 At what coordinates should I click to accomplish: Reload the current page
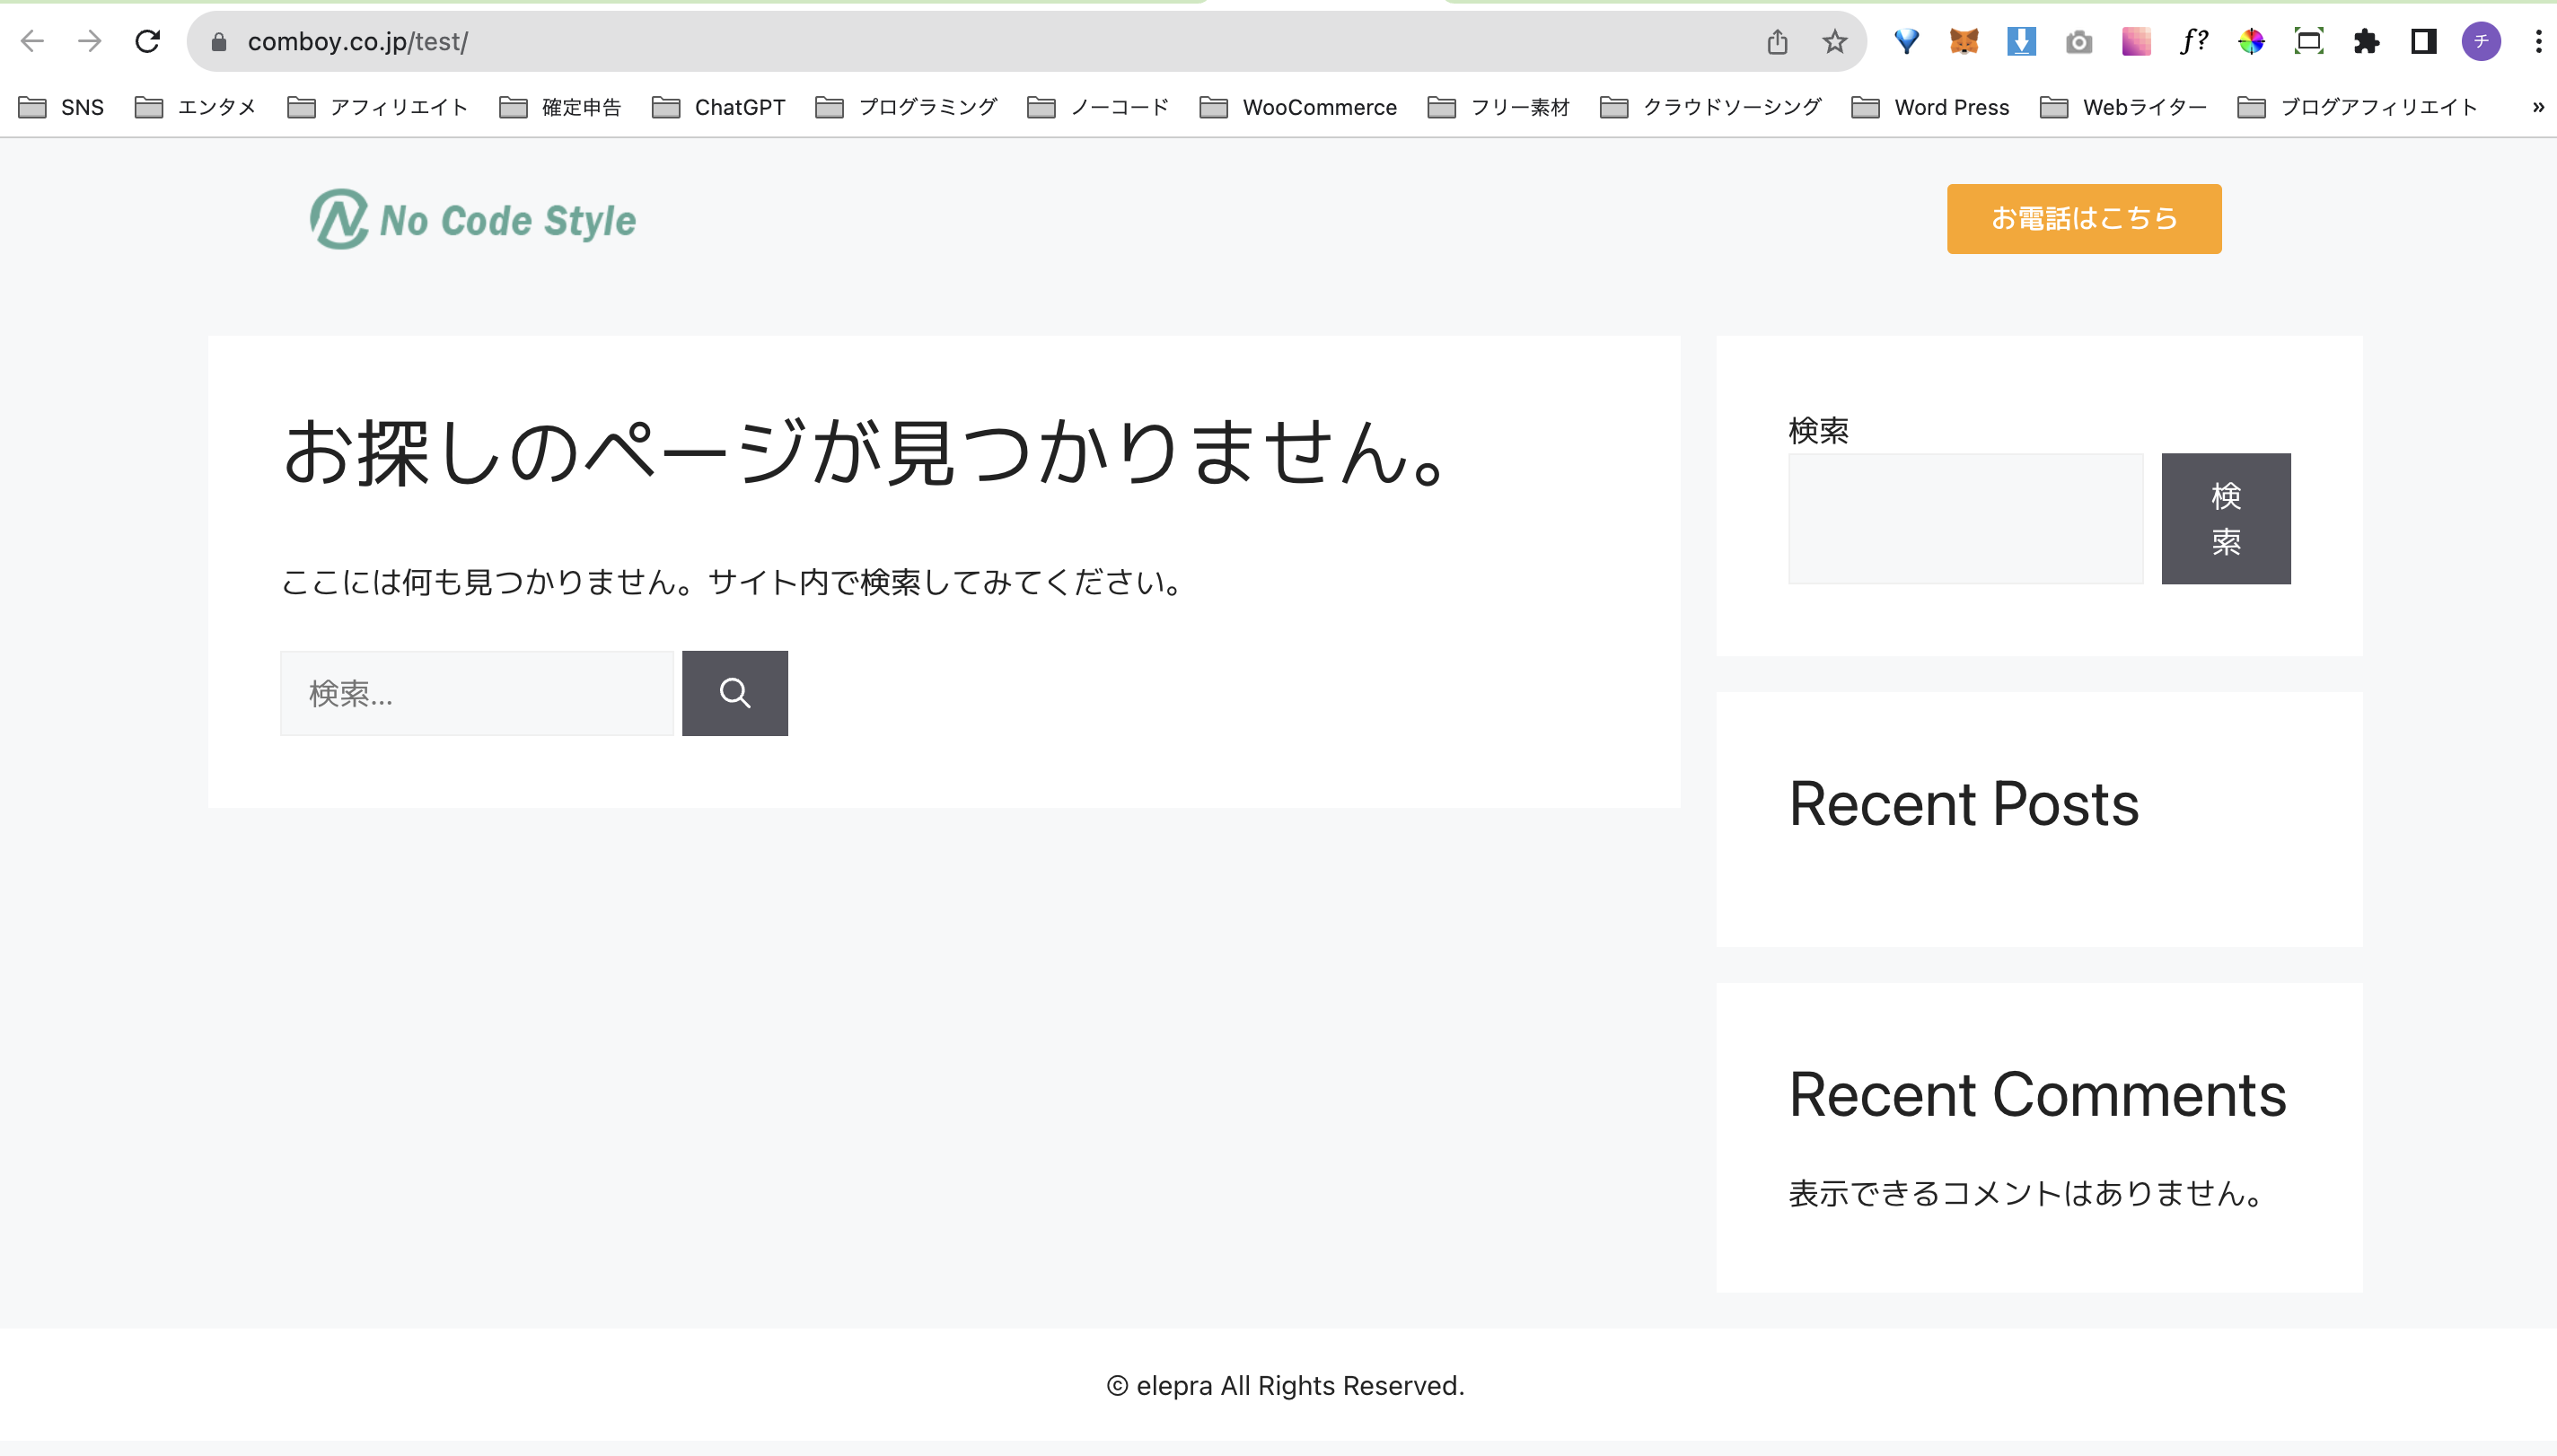click(x=148, y=41)
